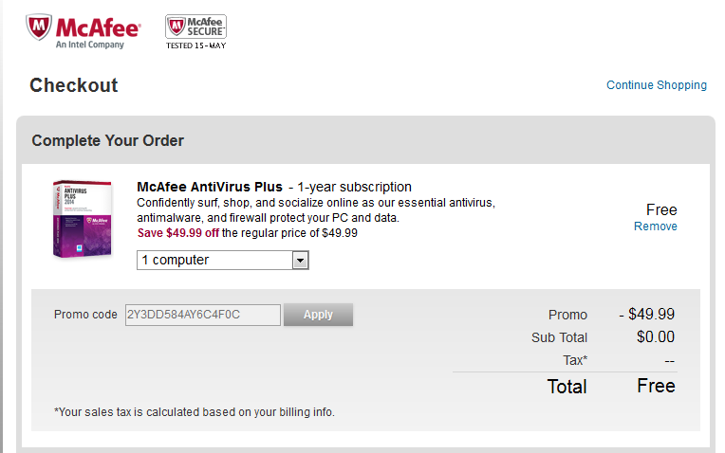Click the TESTED 15-MAY badge text

point(196,45)
